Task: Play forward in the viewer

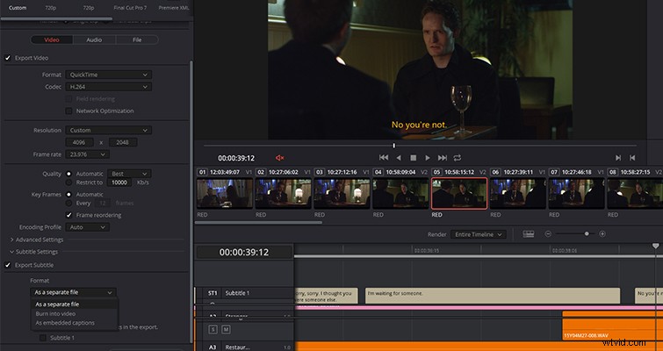Action: tap(428, 158)
